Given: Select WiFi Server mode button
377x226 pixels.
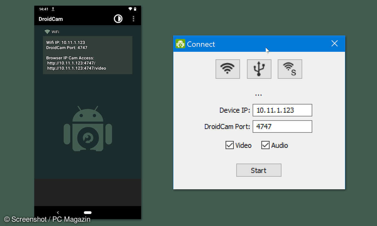Looking at the screenshot, I should [290, 69].
